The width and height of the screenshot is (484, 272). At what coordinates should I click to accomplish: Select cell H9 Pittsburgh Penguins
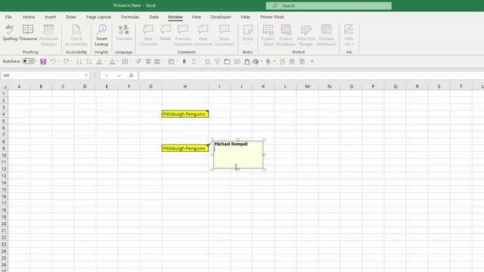pos(185,148)
